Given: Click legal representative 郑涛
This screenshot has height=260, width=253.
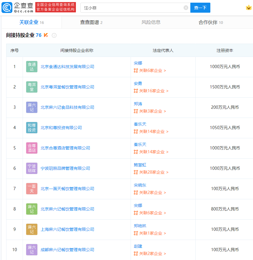Looking at the screenshot, I should (138, 104).
